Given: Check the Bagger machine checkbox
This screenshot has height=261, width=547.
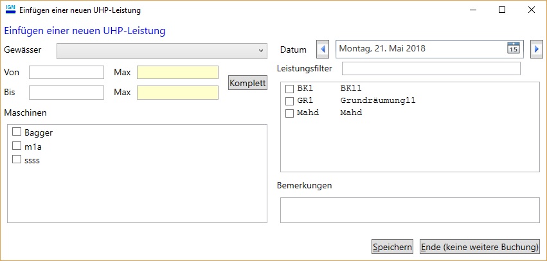Looking at the screenshot, I should point(17,132).
